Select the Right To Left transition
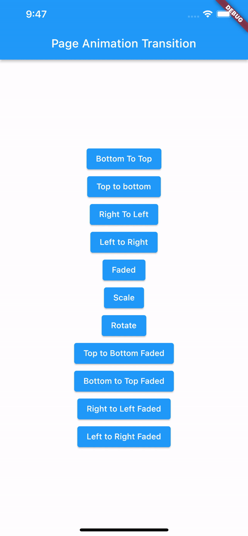 coord(124,214)
